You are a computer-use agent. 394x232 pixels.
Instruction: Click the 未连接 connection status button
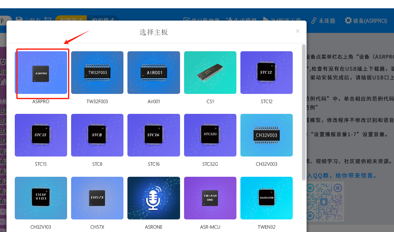coord(323,21)
